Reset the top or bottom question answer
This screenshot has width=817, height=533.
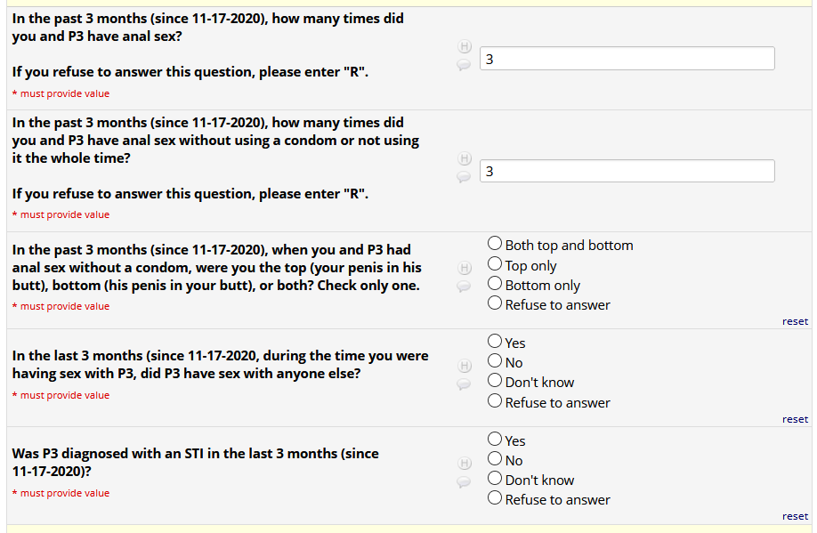795,321
